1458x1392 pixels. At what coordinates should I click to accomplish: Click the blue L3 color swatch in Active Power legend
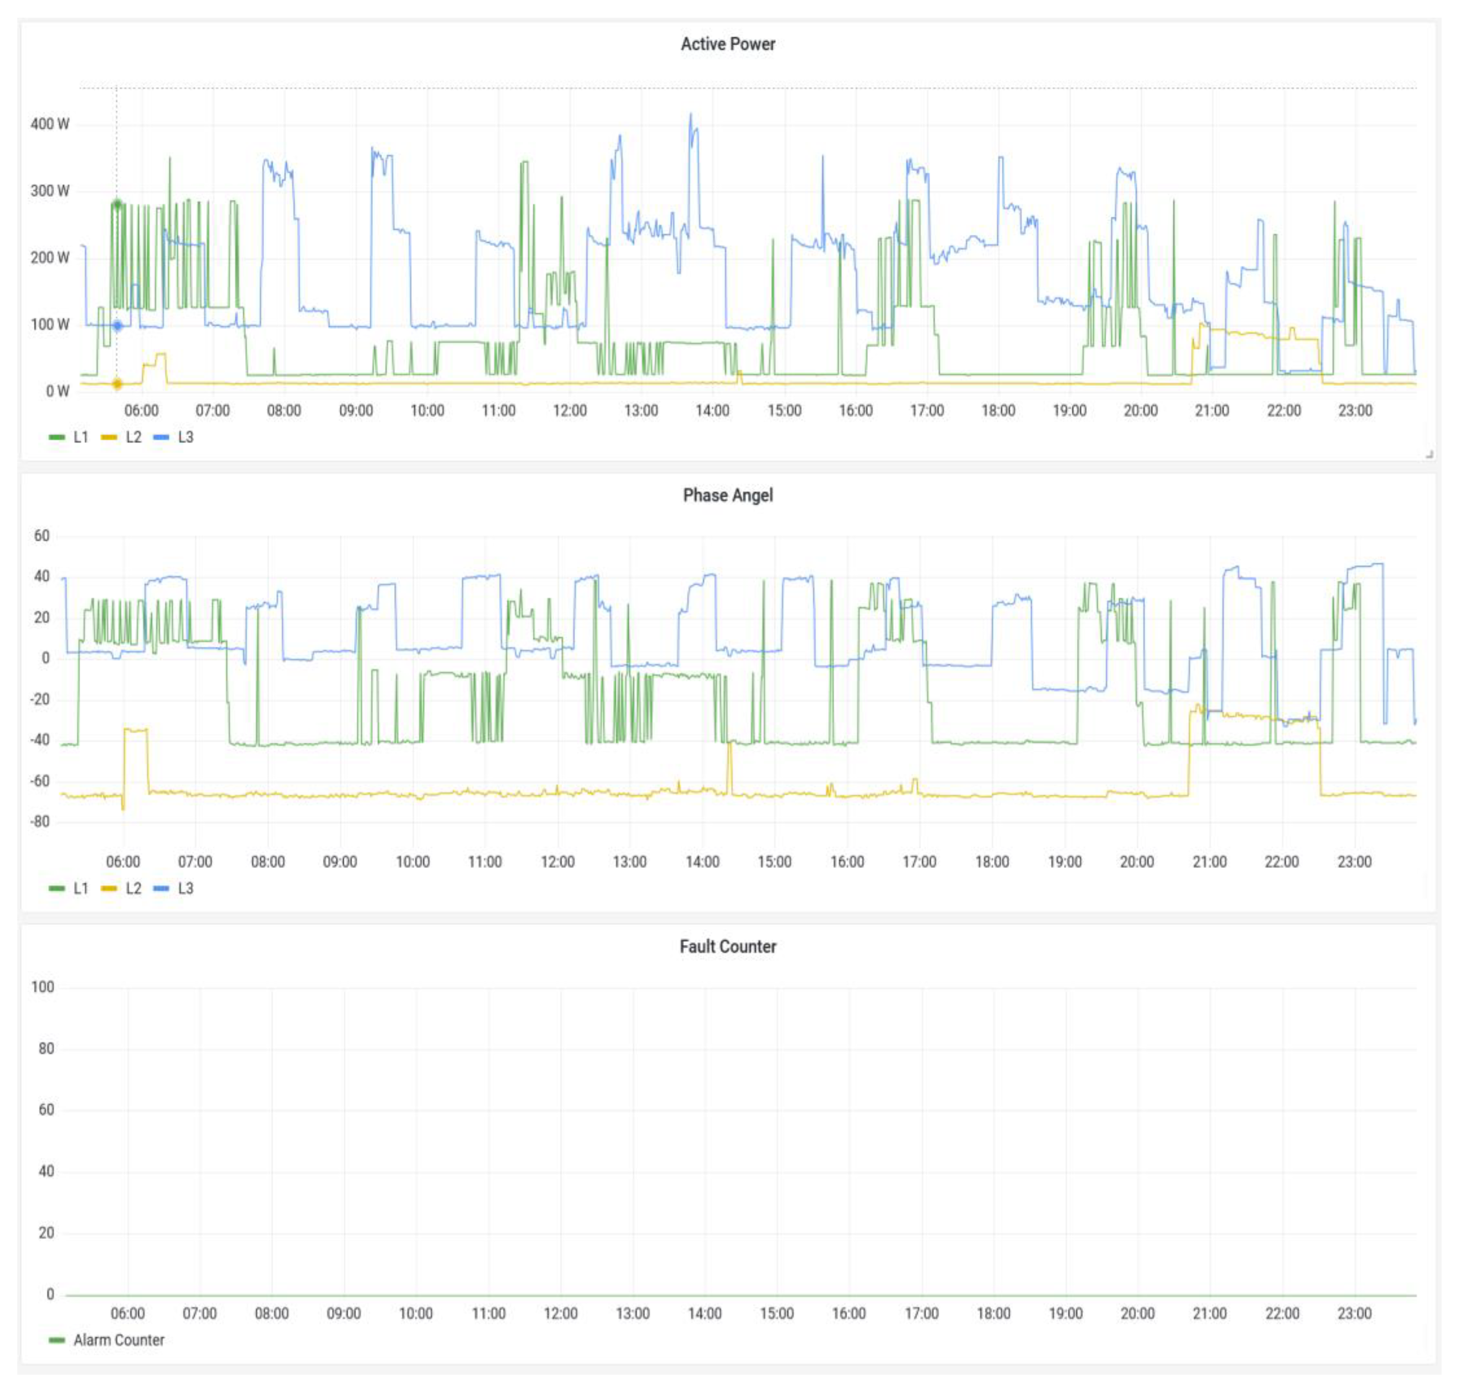pos(161,437)
